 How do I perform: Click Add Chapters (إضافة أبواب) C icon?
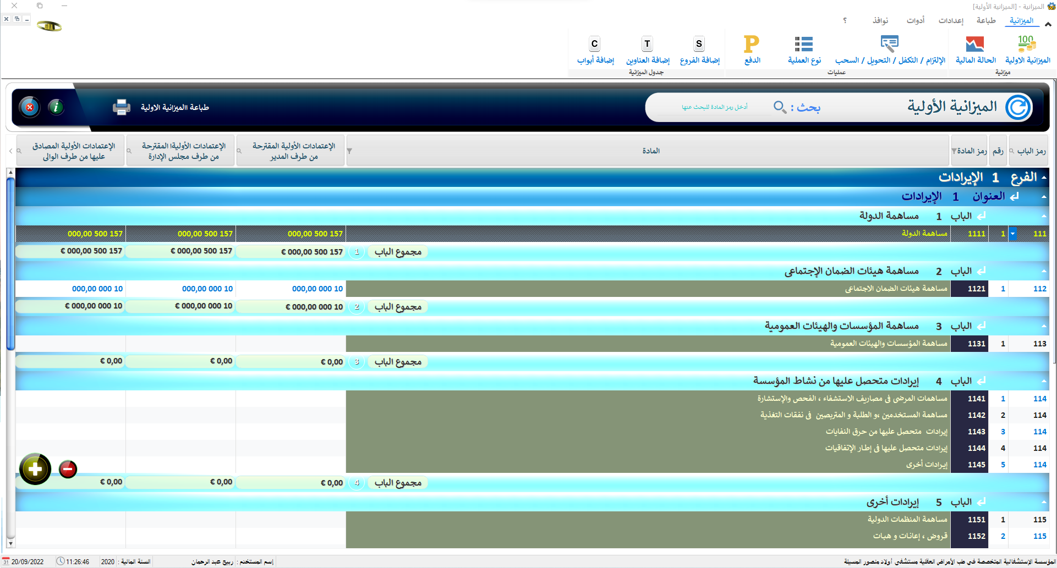pos(594,44)
